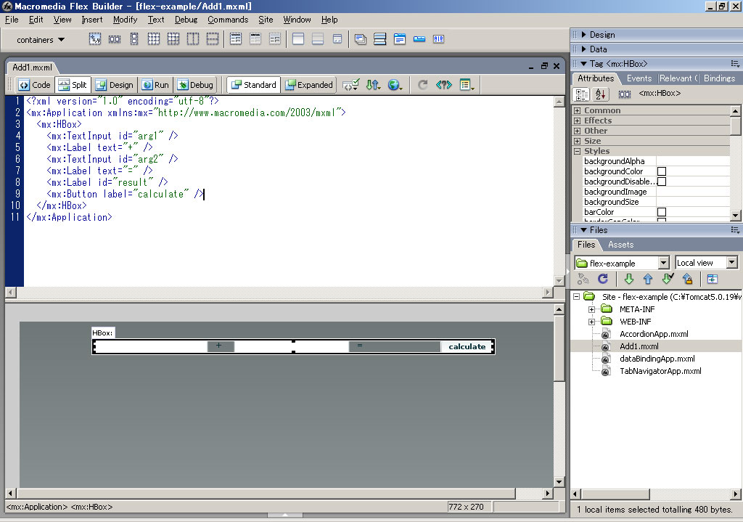Insert an HBox container from the toolbar
This screenshot has height=522, width=743.
[115, 39]
